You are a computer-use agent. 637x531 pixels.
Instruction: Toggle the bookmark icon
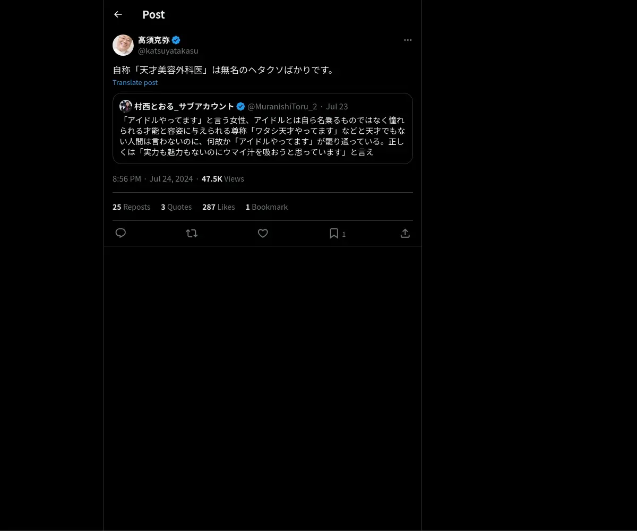click(x=334, y=233)
